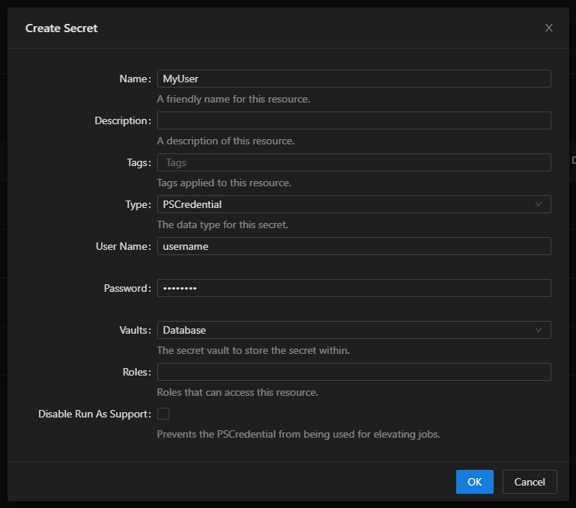Focus the empty Description input field
The image size is (576, 508).
pyautogui.click(x=354, y=120)
